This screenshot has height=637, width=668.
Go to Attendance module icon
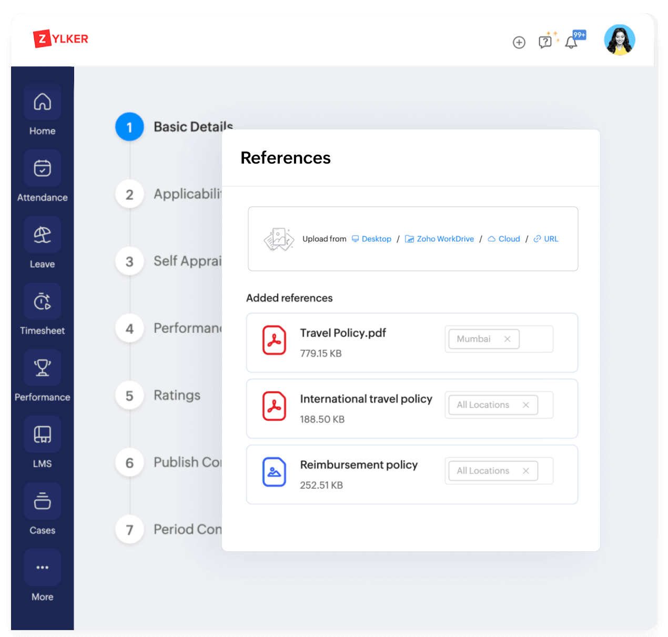pyautogui.click(x=42, y=168)
